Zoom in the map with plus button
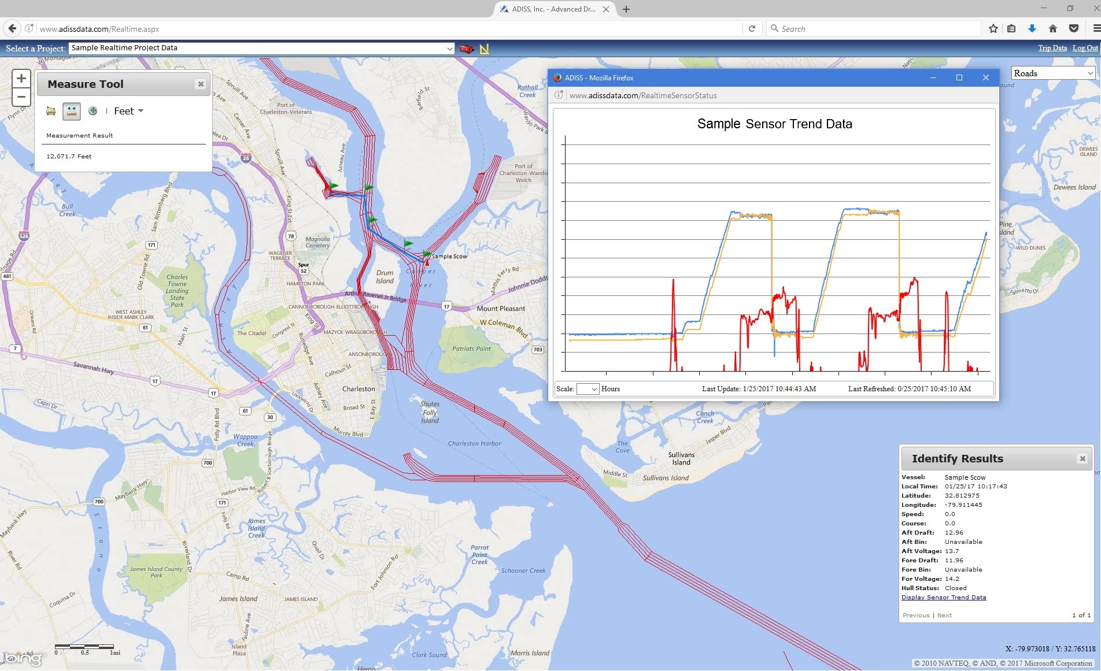This screenshot has width=1101, height=671. (x=21, y=78)
